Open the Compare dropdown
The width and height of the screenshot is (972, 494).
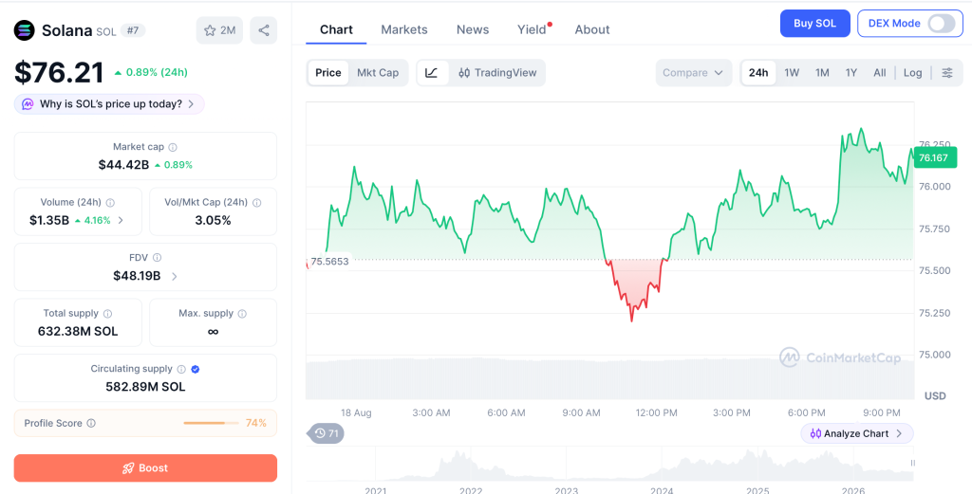pyautogui.click(x=693, y=72)
